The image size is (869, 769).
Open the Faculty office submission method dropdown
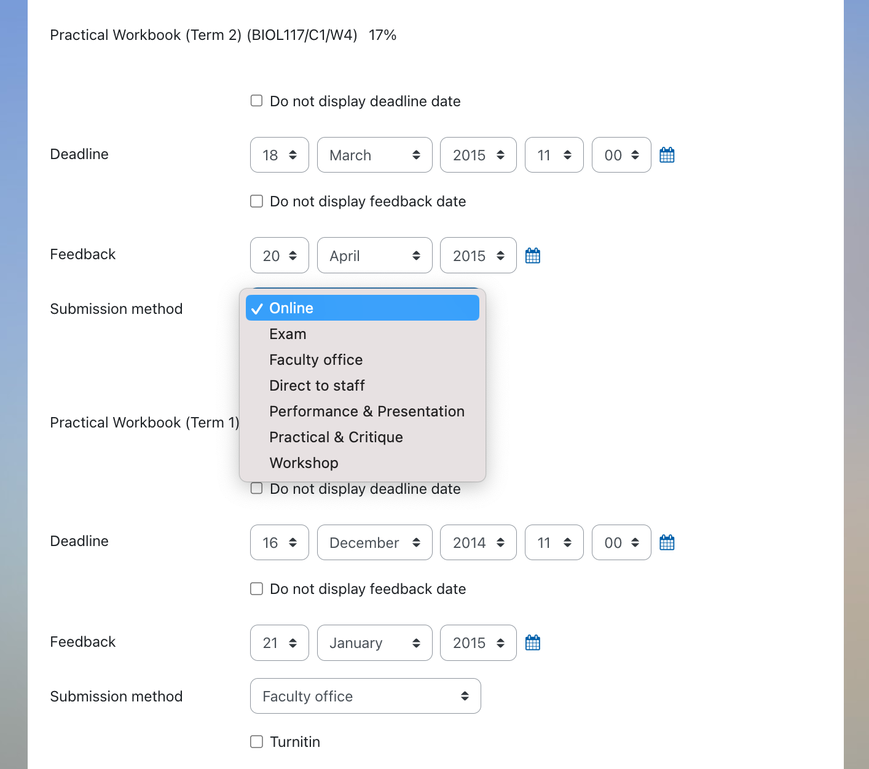tap(365, 696)
